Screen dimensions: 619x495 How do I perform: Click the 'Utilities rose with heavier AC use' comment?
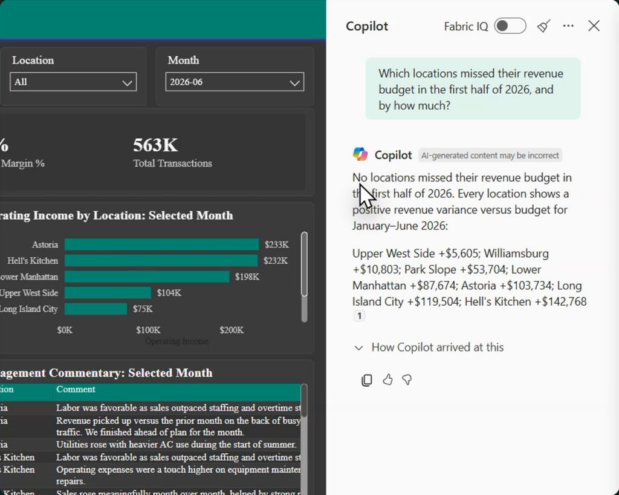176,444
